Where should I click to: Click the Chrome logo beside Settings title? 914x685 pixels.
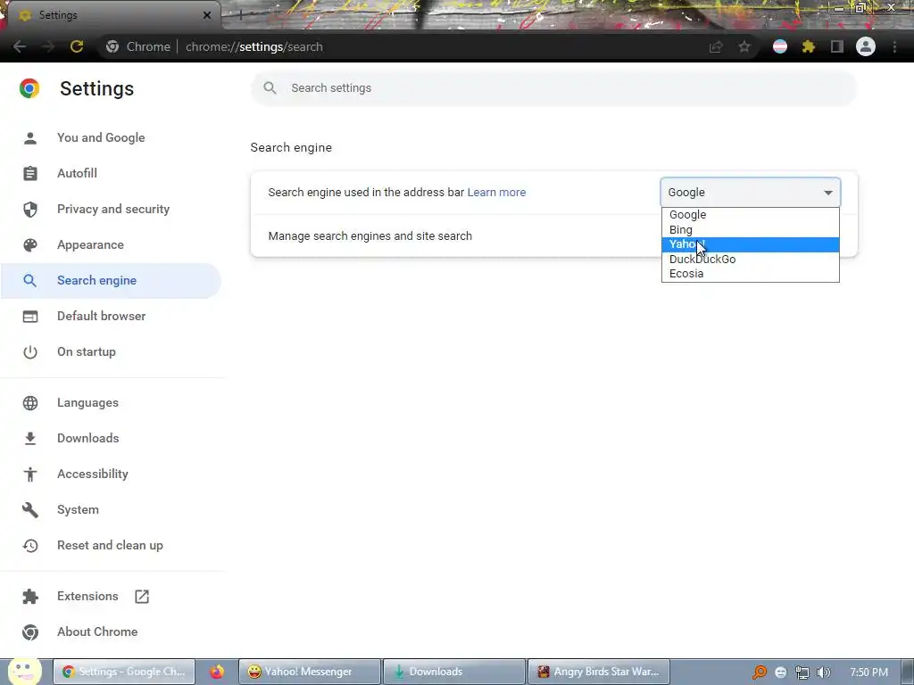click(29, 88)
